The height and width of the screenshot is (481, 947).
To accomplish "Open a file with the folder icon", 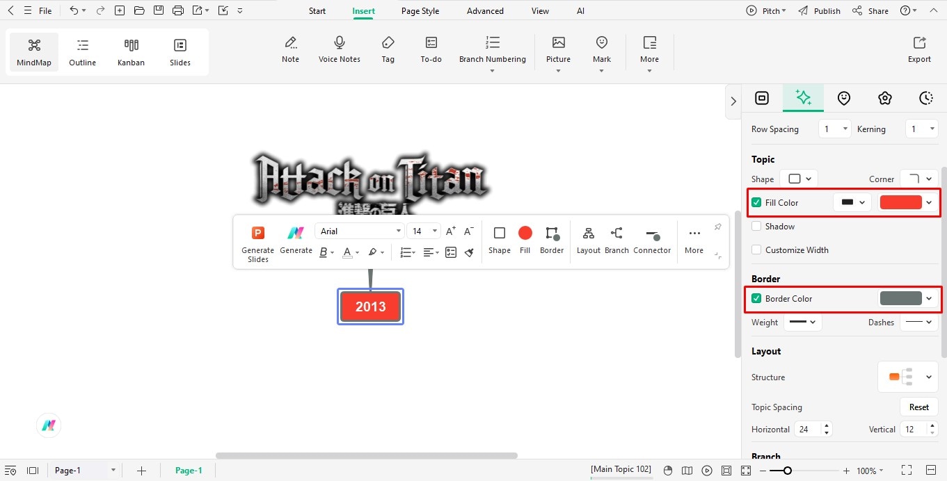I will point(139,10).
